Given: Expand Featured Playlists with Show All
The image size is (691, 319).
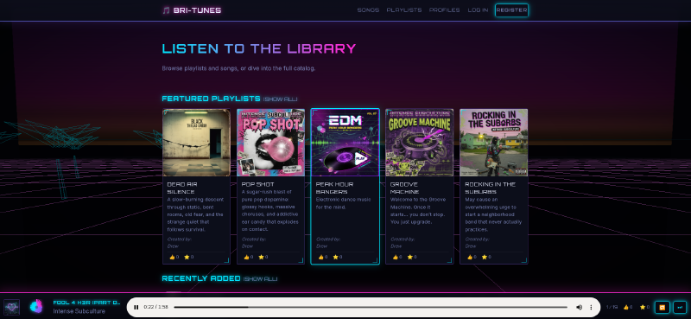Looking at the screenshot, I should coord(280,99).
